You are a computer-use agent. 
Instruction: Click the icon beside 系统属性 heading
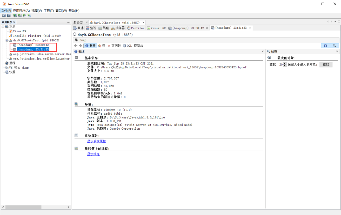pyautogui.click(x=76, y=136)
